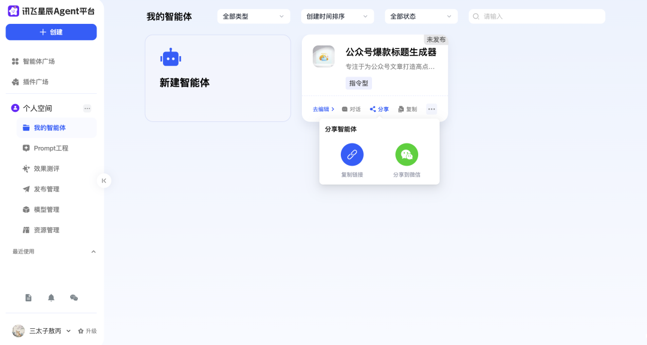Click the search input field
Viewport: 647px width, 345px height.
pos(536,16)
